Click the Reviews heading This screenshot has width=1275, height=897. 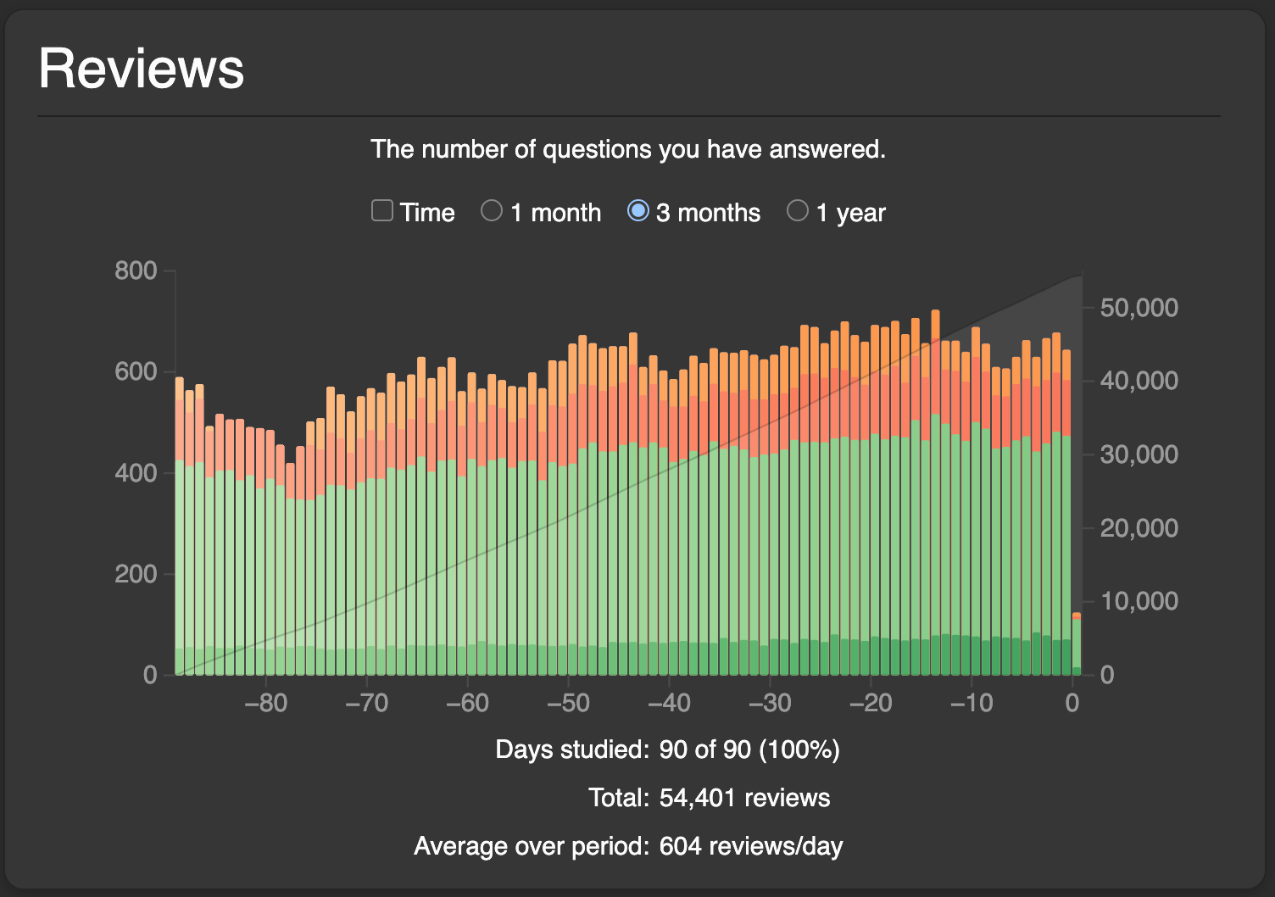click(x=142, y=68)
